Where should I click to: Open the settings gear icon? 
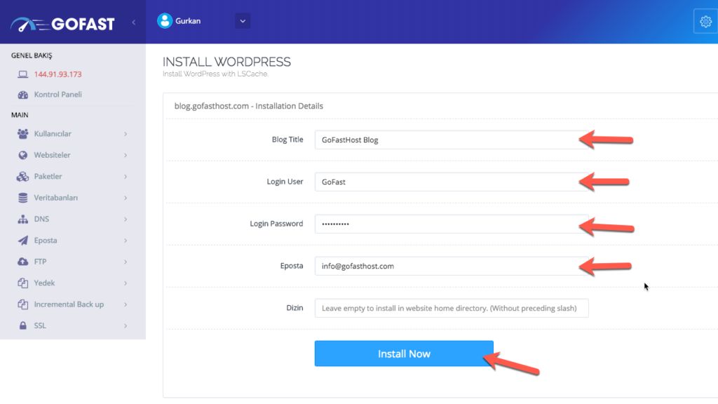pos(705,22)
